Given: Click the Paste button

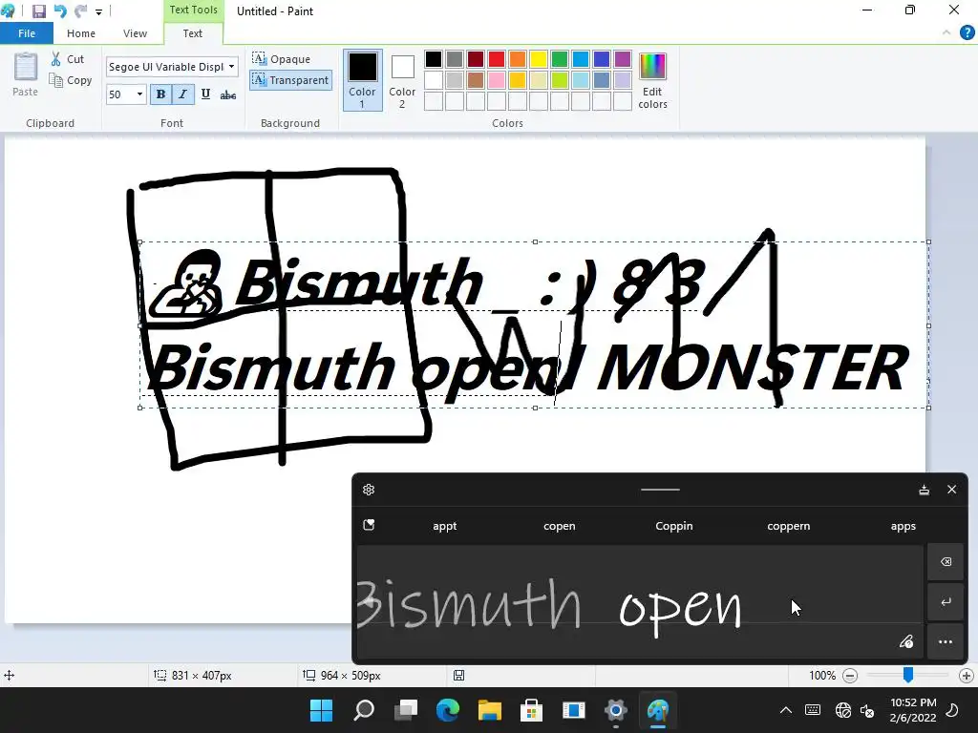Looking at the screenshot, I should pyautogui.click(x=26, y=74).
